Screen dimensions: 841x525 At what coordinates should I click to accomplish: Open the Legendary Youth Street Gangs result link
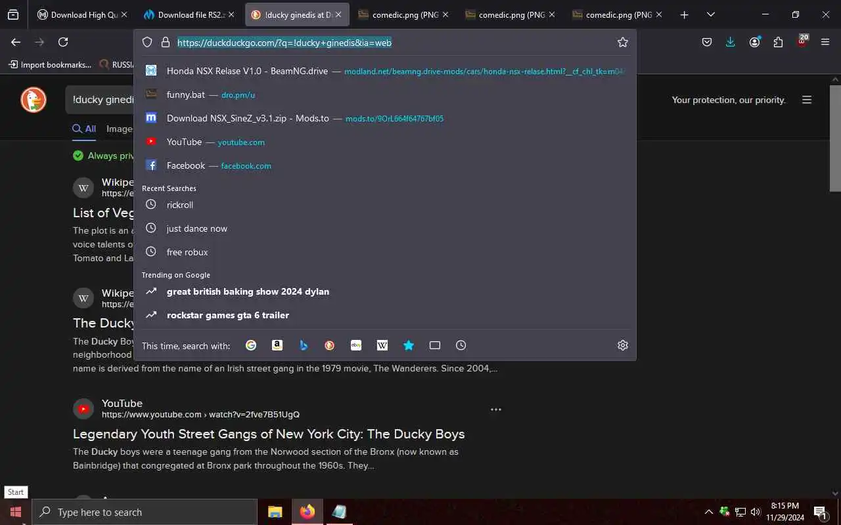coord(269,434)
